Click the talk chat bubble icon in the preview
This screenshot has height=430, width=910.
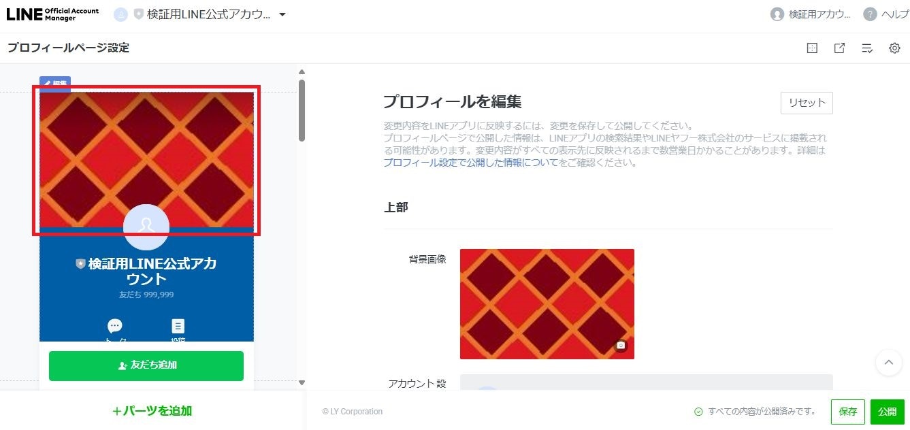point(116,326)
